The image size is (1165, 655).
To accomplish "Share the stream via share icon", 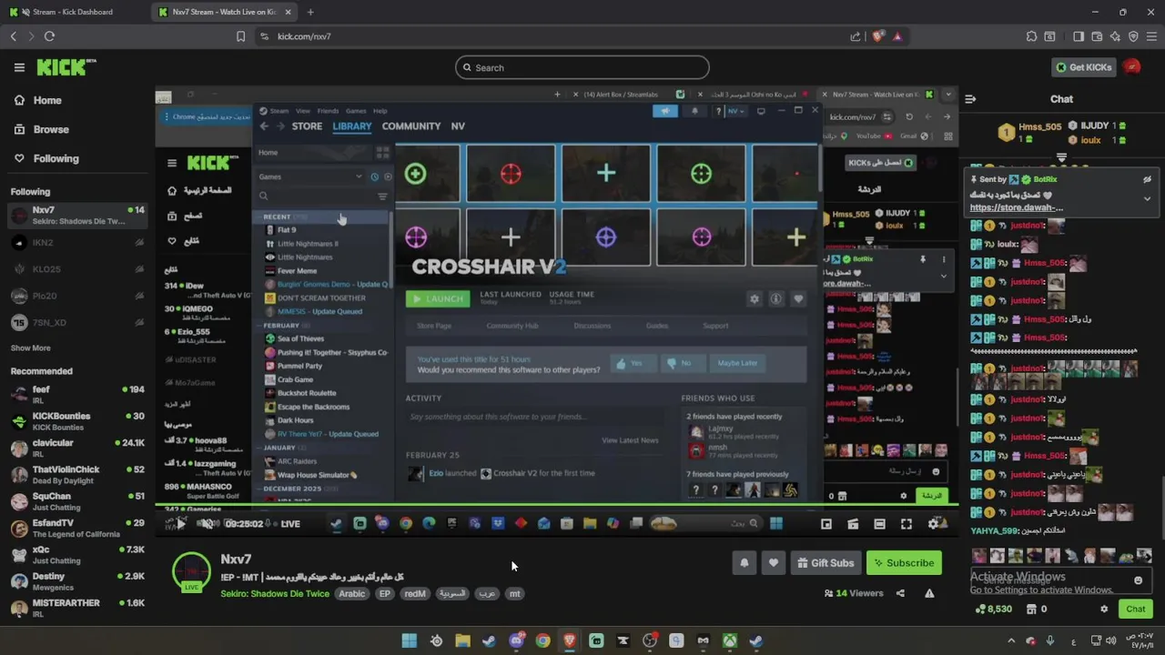I will 900,593.
